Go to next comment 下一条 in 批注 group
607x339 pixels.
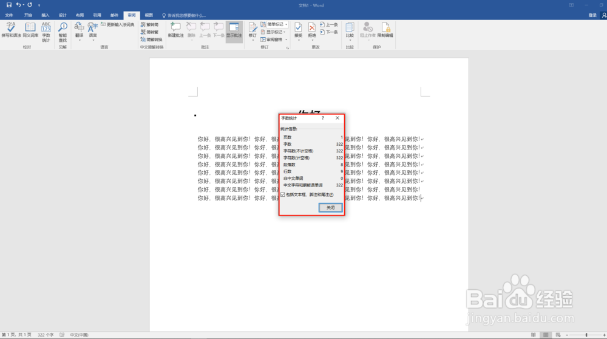[x=219, y=30]
